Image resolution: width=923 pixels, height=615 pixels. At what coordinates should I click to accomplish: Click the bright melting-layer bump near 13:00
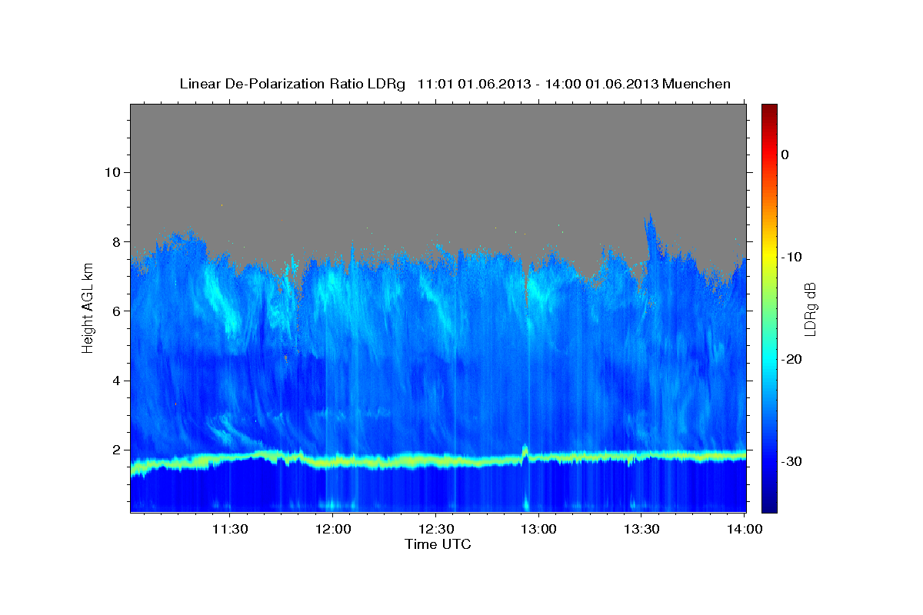pyautogui.click(x=525, y=451)
